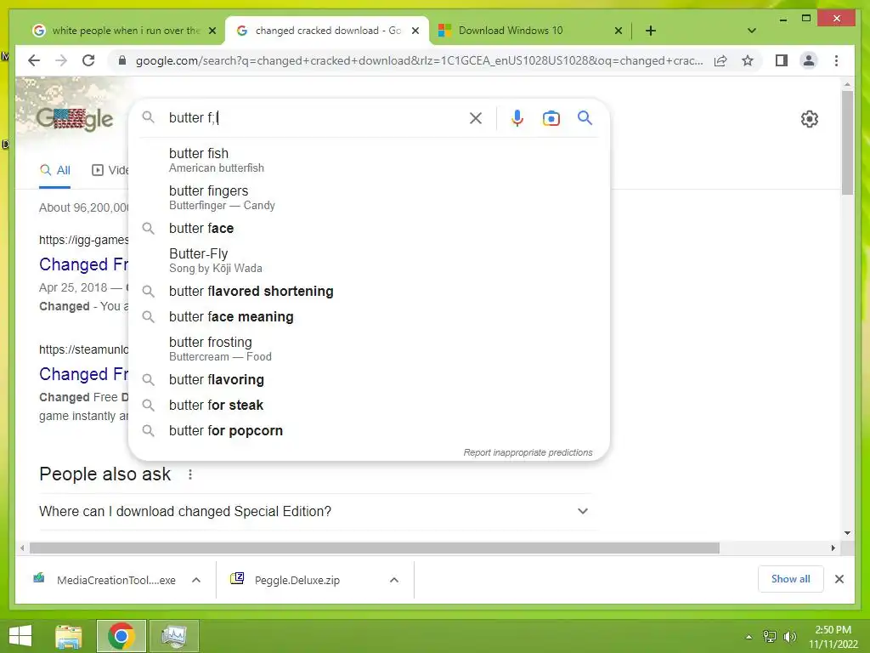Reload the current Google page

click(88, 60)
